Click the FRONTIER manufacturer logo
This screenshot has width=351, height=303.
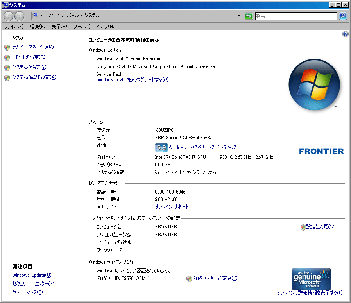pos(321,151)
